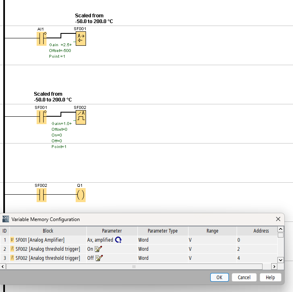This screenshot has width=293, height=292.
Task: Click the Block column header
Action: (x=48, y=231)
